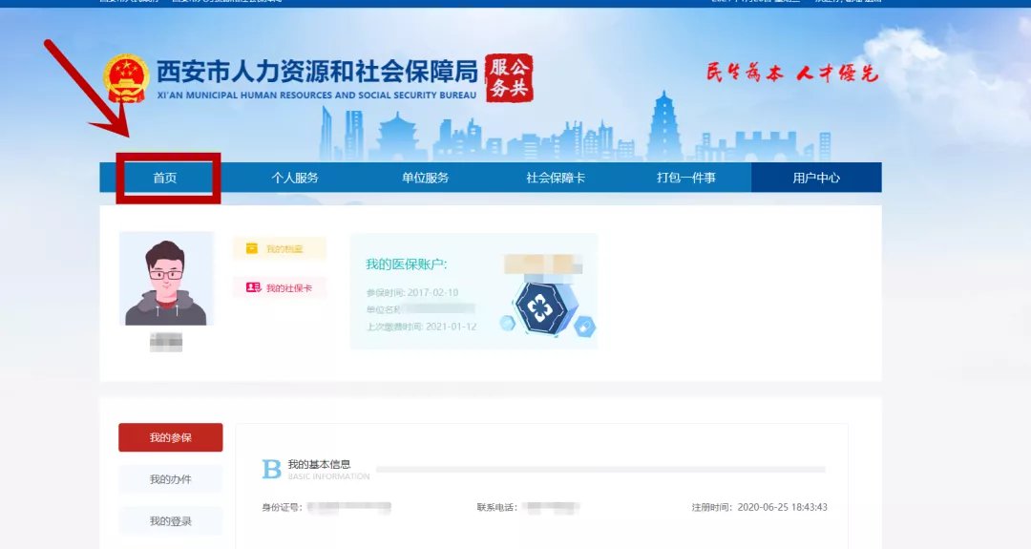Open the 单位服务 menu
The image size is (1031, 549).
426,178
